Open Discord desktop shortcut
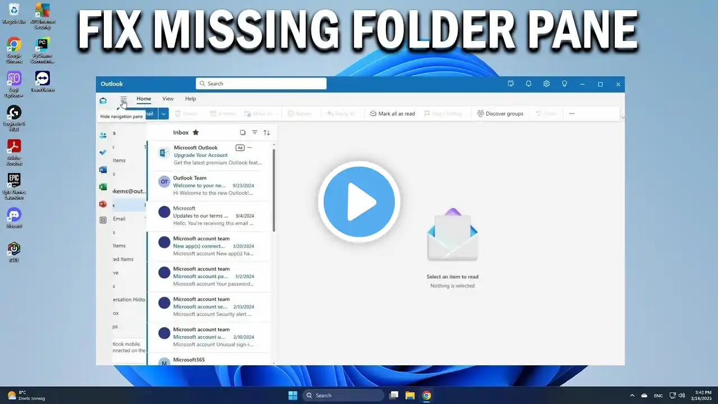Viewport: 718px width, 404px height. tap(14, 218)
